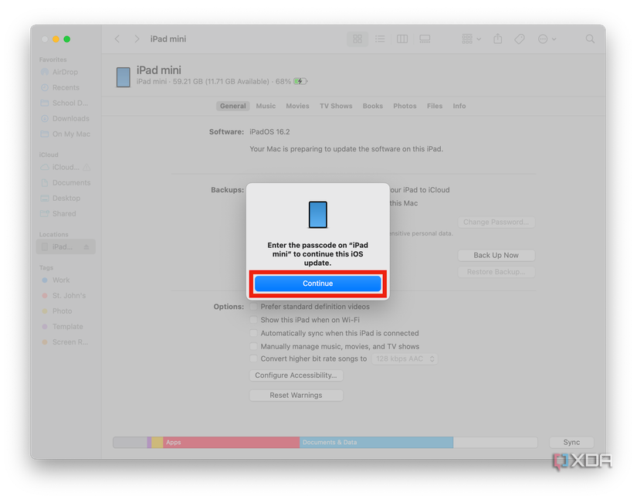
Task: Click the Apps segment of storage bar
Action: click(x=231, y=443)
